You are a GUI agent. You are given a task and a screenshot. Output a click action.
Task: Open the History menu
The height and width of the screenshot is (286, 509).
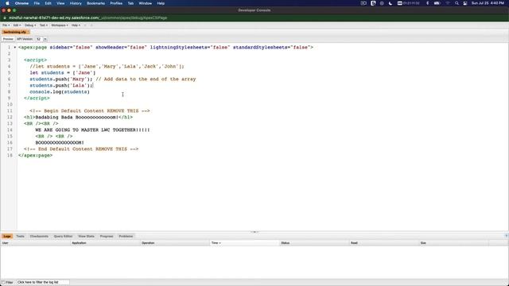click(76, 3)
